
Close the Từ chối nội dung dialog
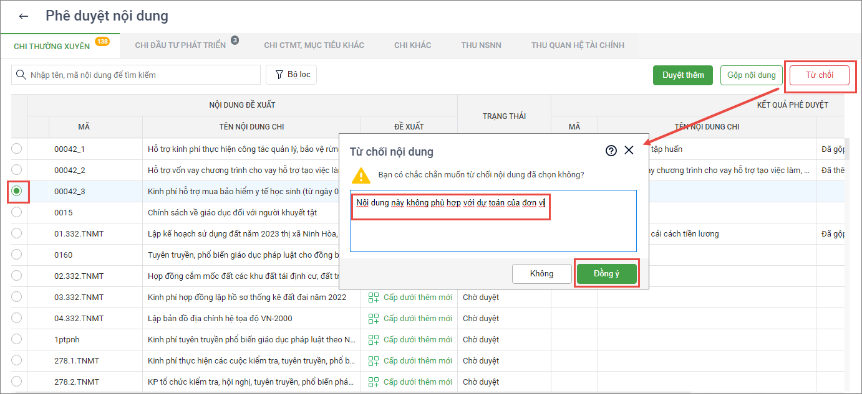(x=629, y=151)
